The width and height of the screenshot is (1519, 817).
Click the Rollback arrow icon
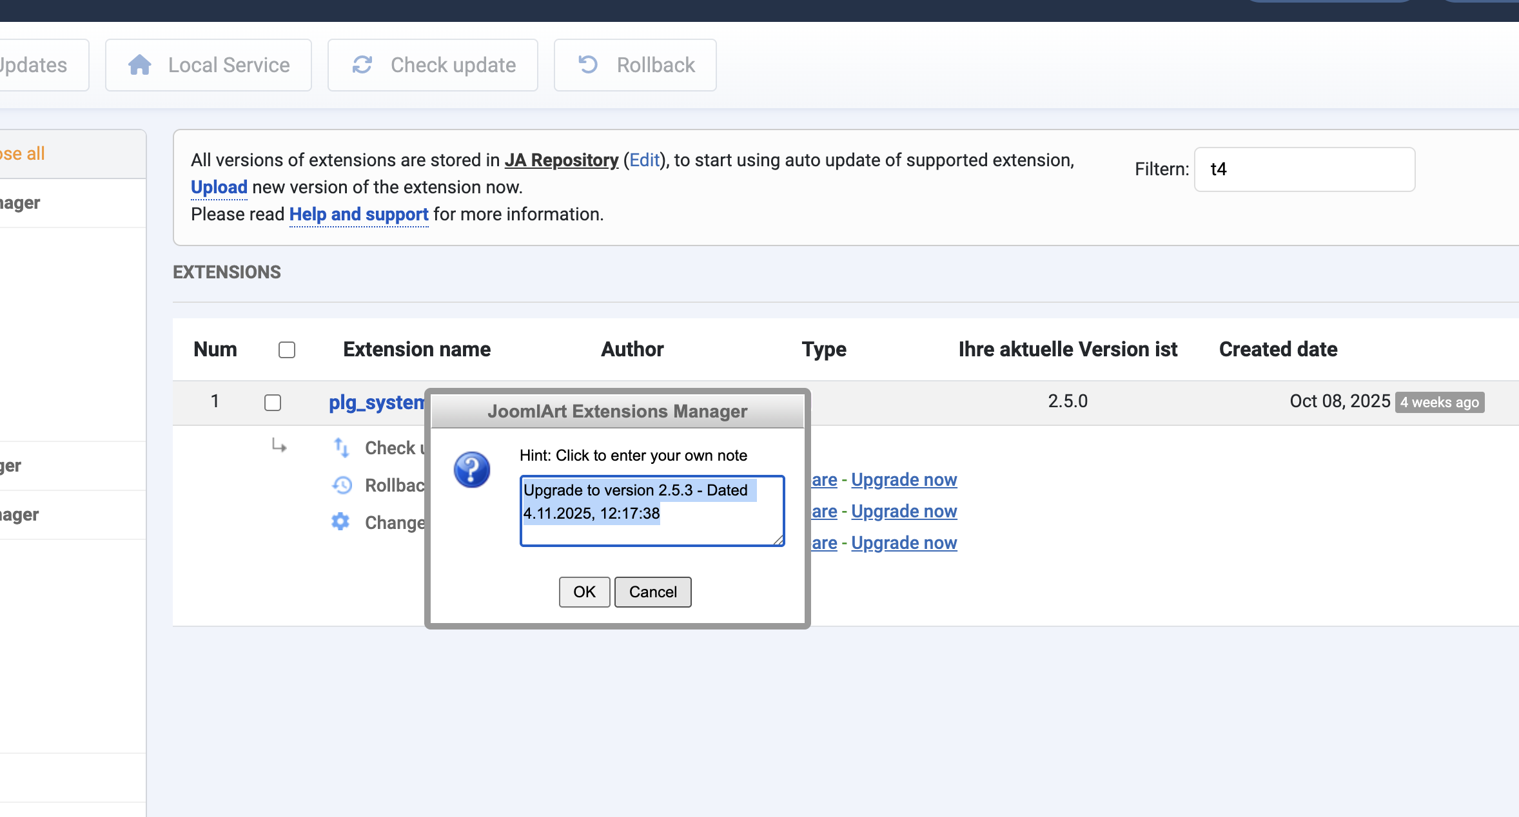(588, 65)
